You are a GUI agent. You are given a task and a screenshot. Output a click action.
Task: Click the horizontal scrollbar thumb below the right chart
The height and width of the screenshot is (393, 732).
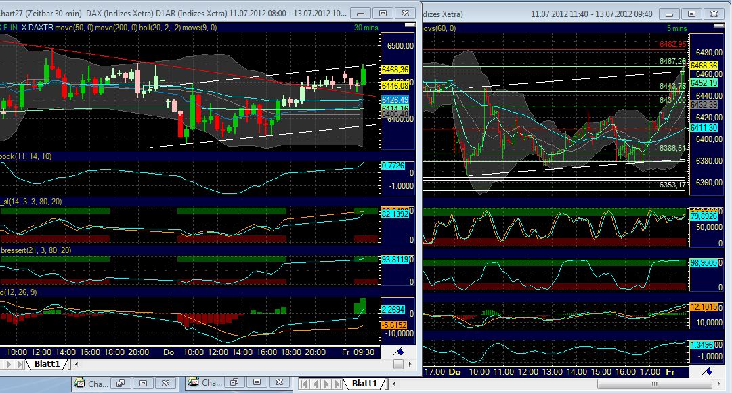click(654, 383)
